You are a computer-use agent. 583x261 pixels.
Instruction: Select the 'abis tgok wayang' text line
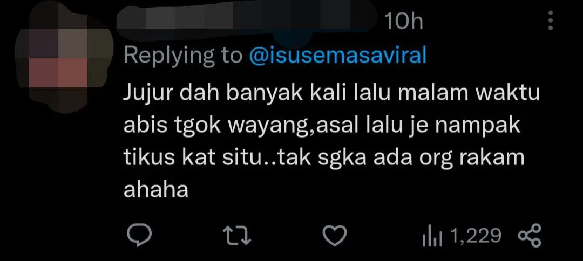pyautogui.click(x=322, y=127)
